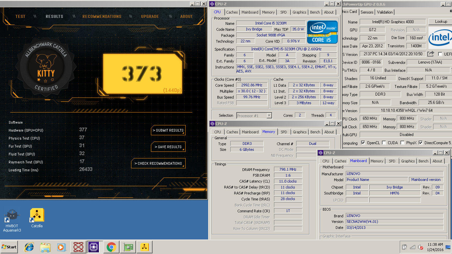The height and width of the screenshot is (254, 452).
Task: Open Sensors tab in GPU-Z
Action: click(367, 12)
